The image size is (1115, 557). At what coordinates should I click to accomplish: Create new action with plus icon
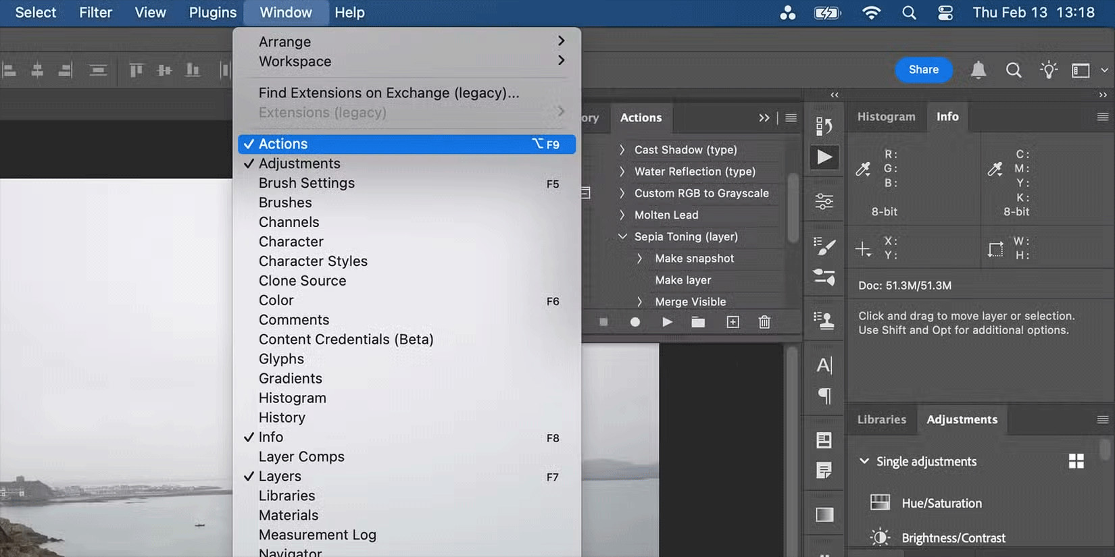pos(733,322)
